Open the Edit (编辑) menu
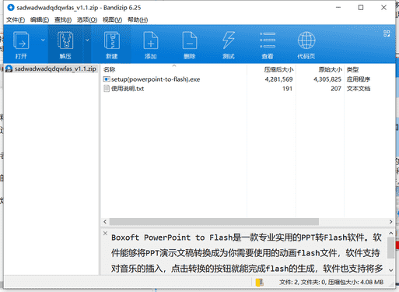 click(40, 20)
